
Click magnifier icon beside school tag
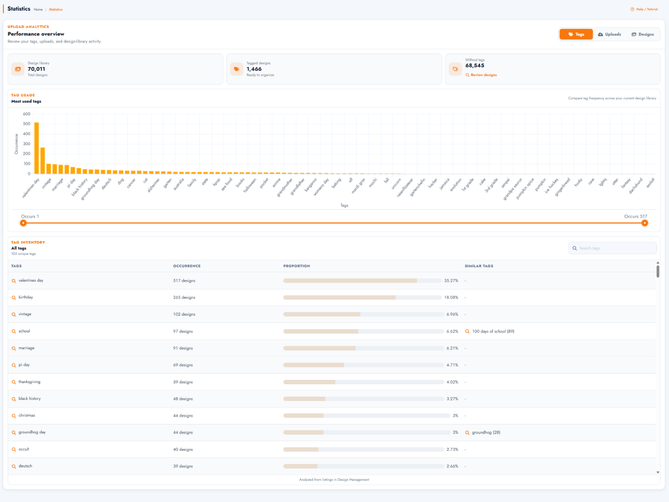click(x=14, y=331)
